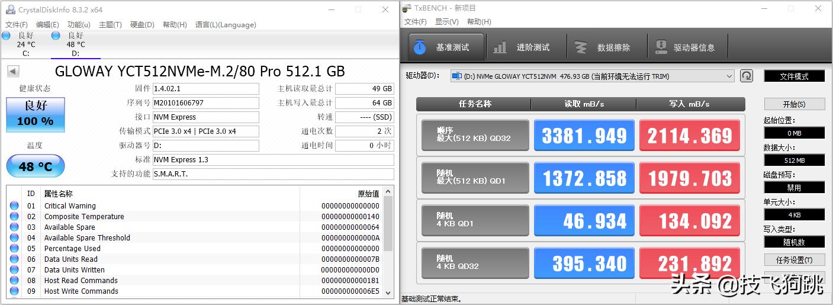Click the 文件模式 button

[794, 76]
